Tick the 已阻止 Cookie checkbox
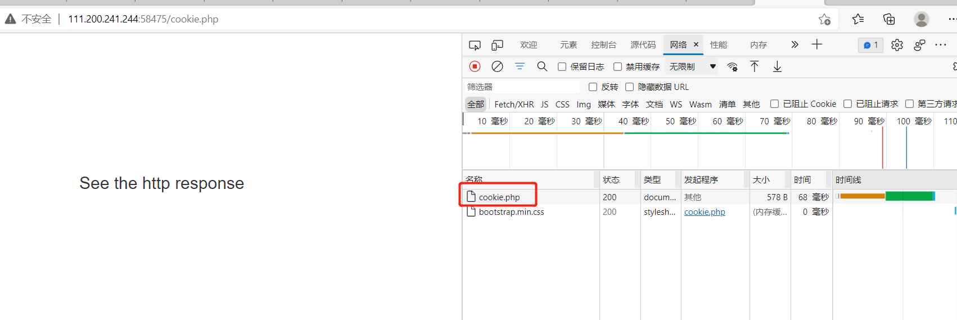Image resolution: width=957 pixels, height=320 pixels. tap(774, 104)
